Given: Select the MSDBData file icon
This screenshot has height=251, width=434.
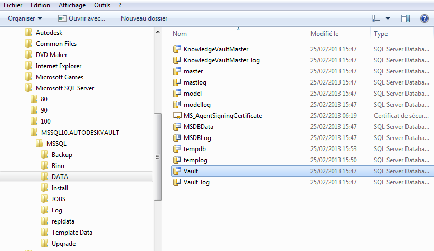Looking at the screenshot, I should pyautogui.click(x=177, y=127).
